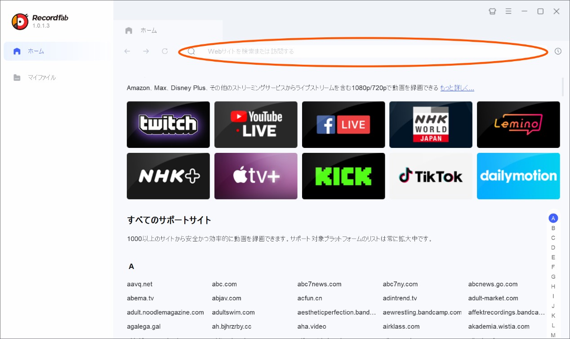This screenshot has height=339, width=570.
Task: Click the website search or URL field
Action: [x=363, y=51]
